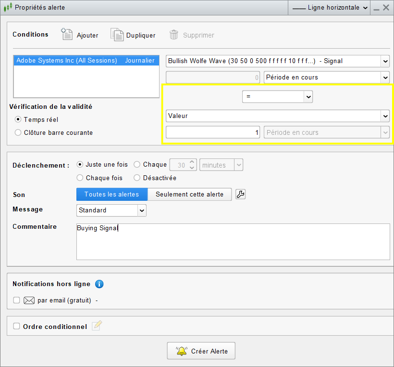The width and height of the screenshot is (394, 367).
Task: Enable the par email notification checkbox
Action: 17,300
